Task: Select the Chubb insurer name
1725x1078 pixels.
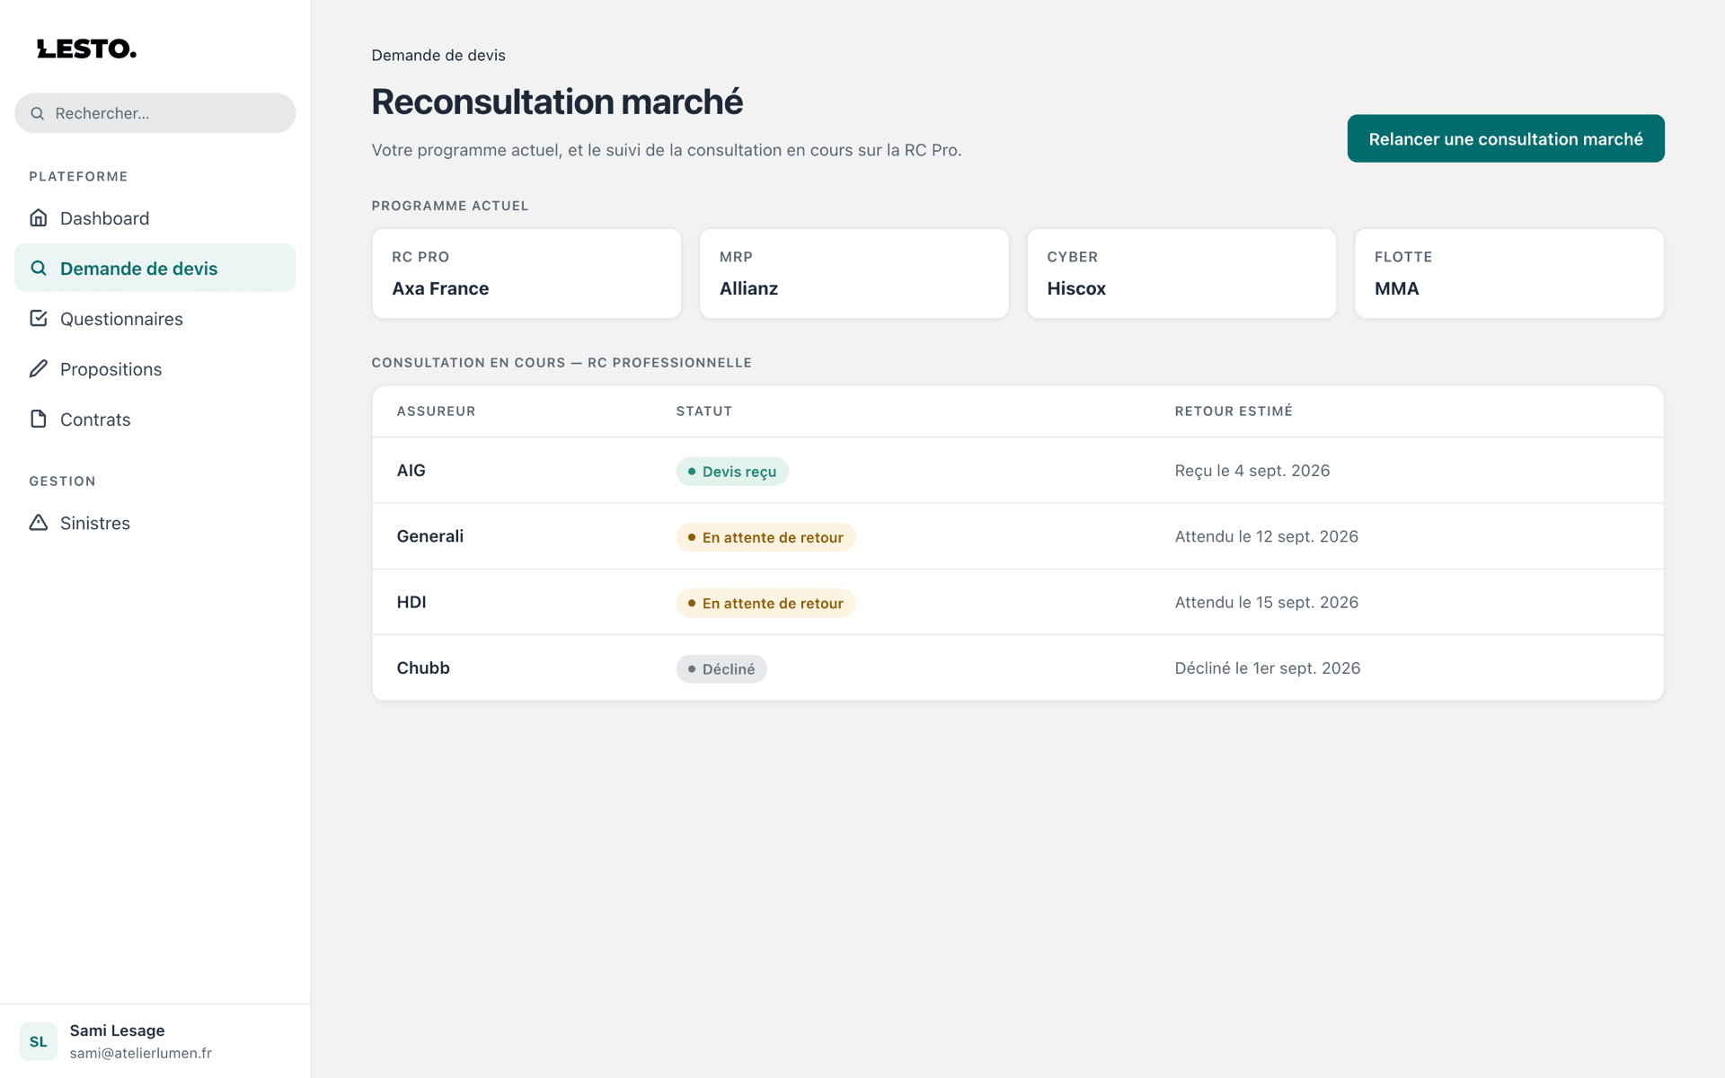Action: click(423, 667)
